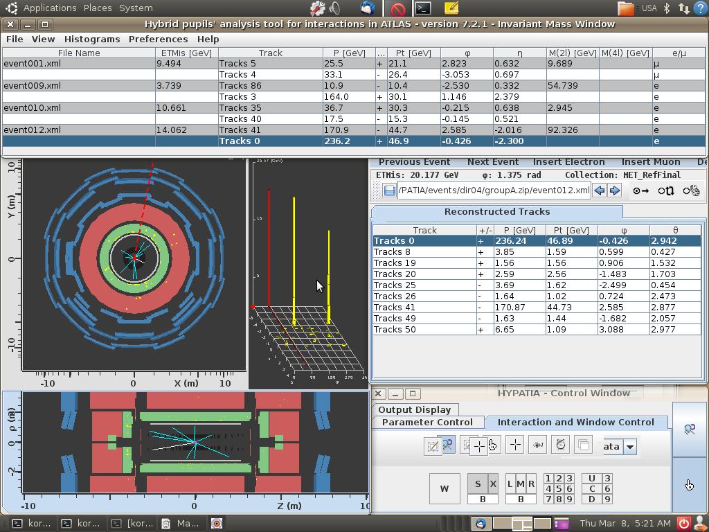Select the hand-pick mode icon
This screenshot has width=709, height=532.
tap(692, 191)
